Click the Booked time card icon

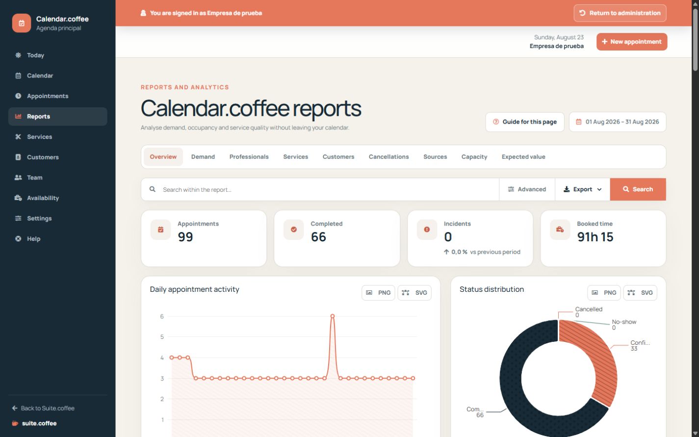[x=560, y=230]
